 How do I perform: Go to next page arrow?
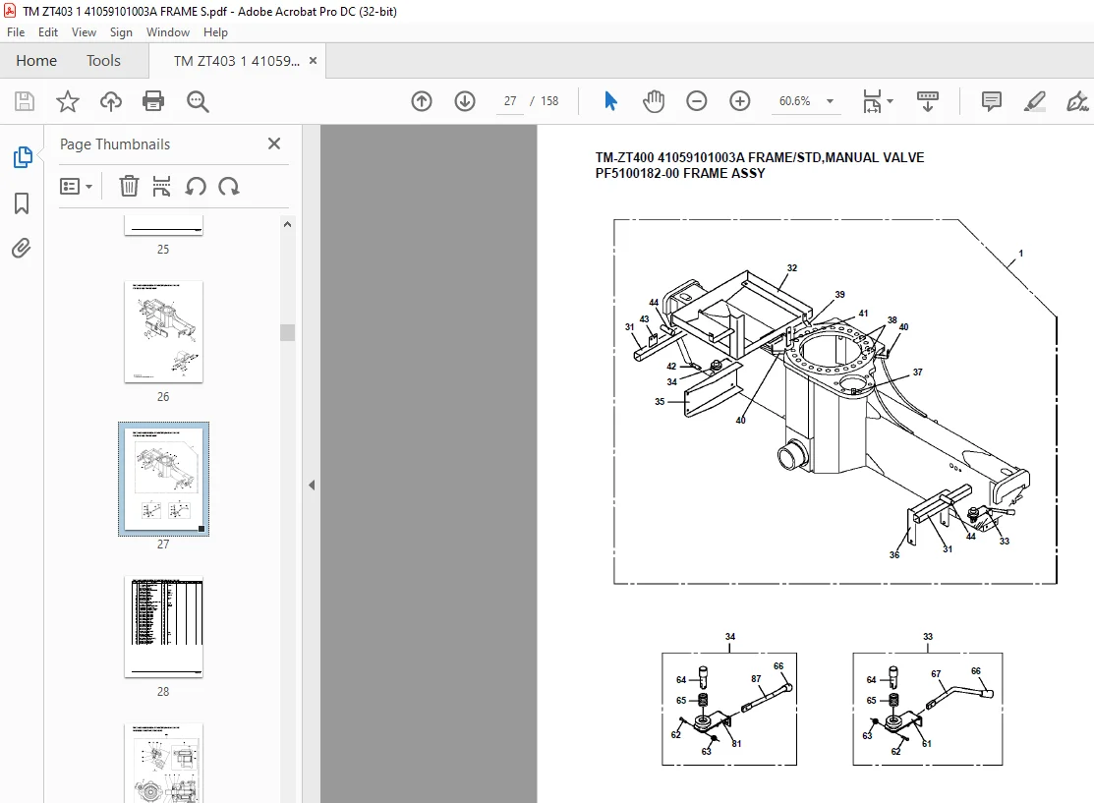tap(465, 101)
